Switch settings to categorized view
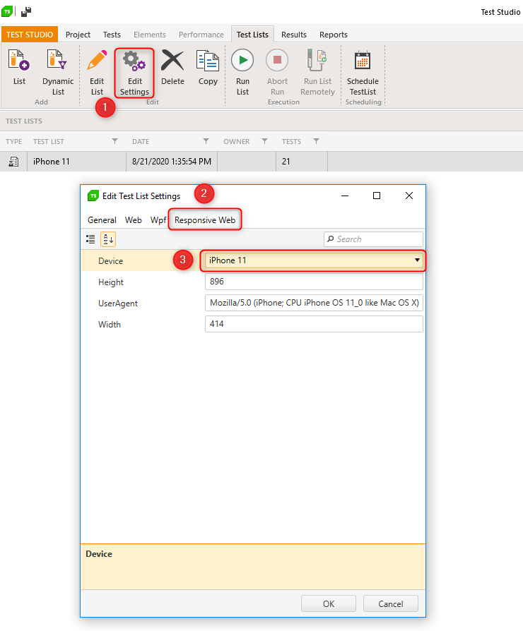The height and width of the screenshot is (631, 523). click(90, 239)
